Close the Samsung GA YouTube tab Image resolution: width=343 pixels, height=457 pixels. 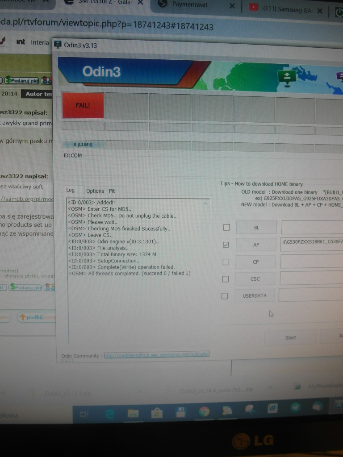pyautogui.click(x=320, y=11)
